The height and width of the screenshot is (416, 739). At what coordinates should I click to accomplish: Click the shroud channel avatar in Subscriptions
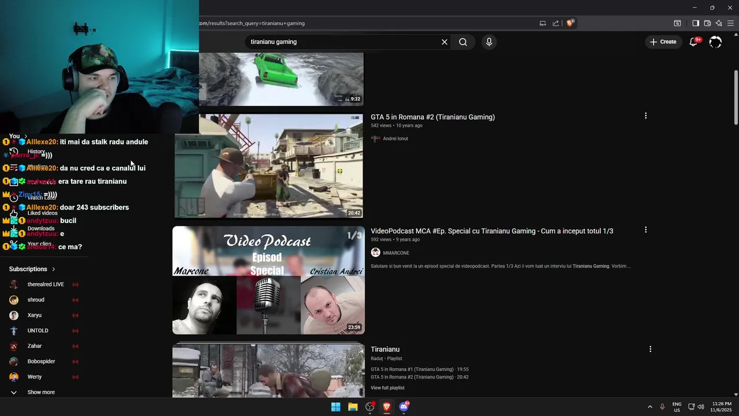coord(14,300)
